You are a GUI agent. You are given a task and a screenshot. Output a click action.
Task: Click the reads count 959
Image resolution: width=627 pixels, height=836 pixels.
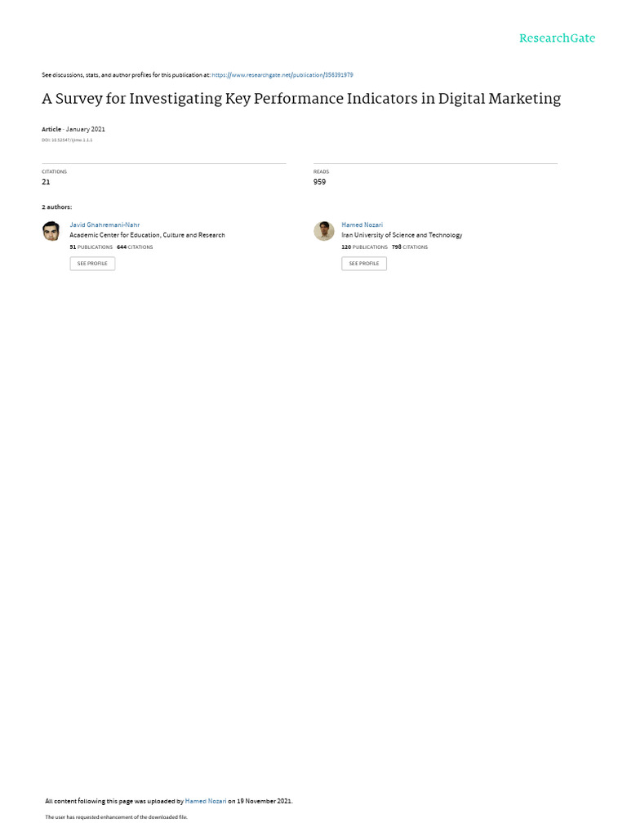click(x=319, y=182)
